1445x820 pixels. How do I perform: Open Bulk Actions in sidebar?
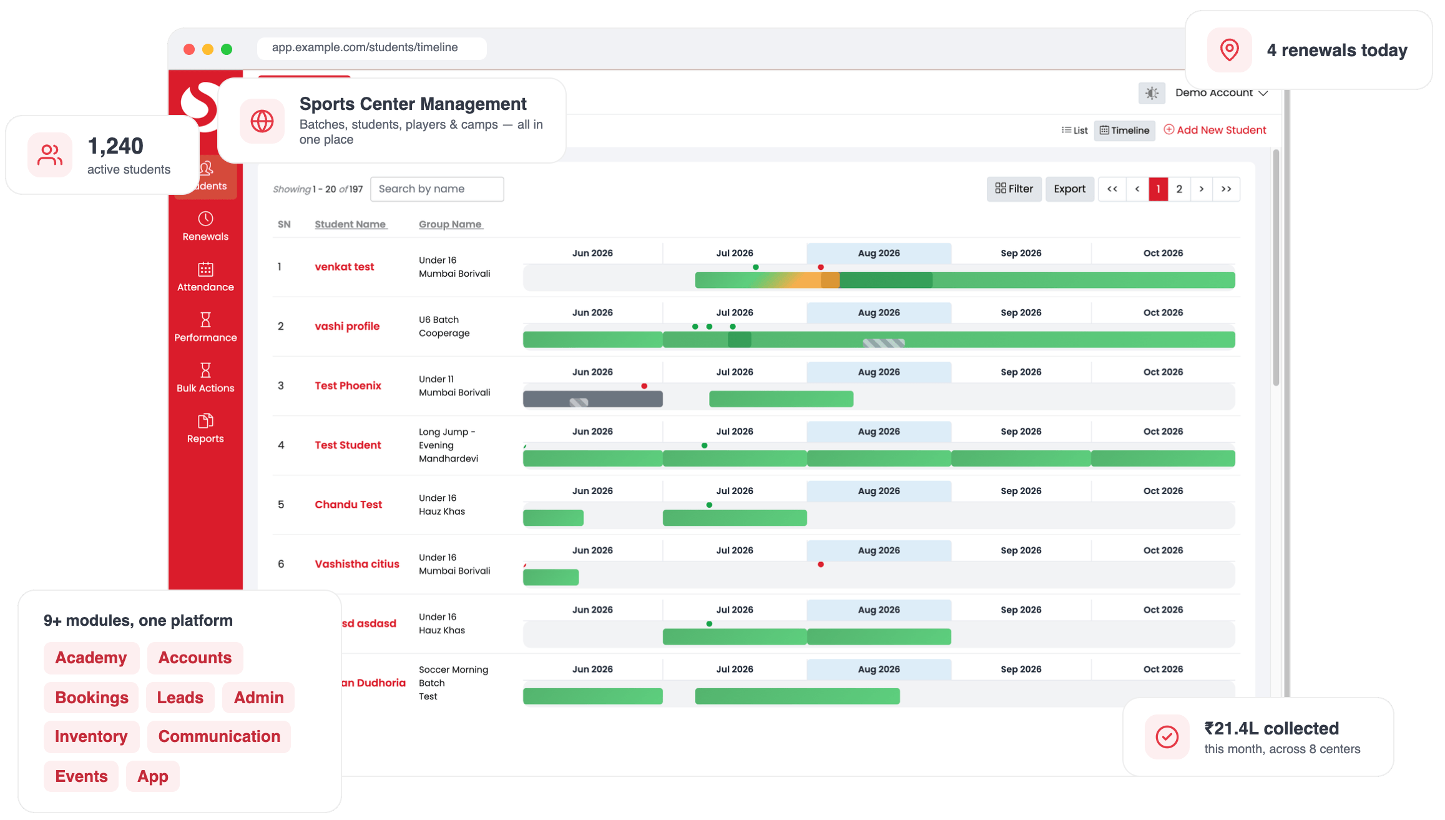tap(205, 378)
